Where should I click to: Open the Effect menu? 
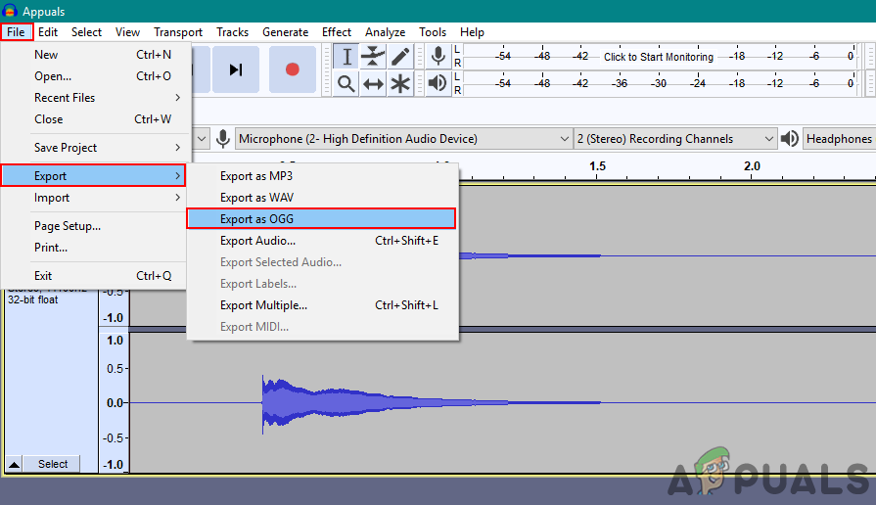point(337,32)
